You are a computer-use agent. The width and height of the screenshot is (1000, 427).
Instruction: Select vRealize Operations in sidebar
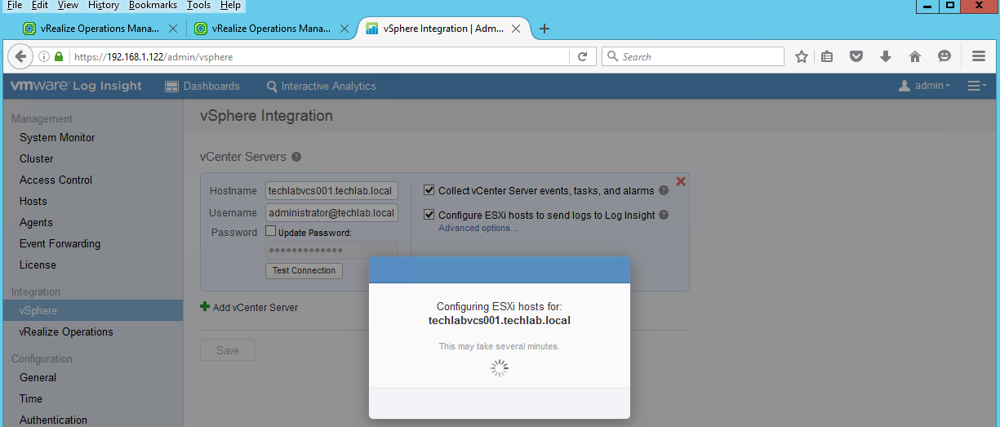(66, 332)
